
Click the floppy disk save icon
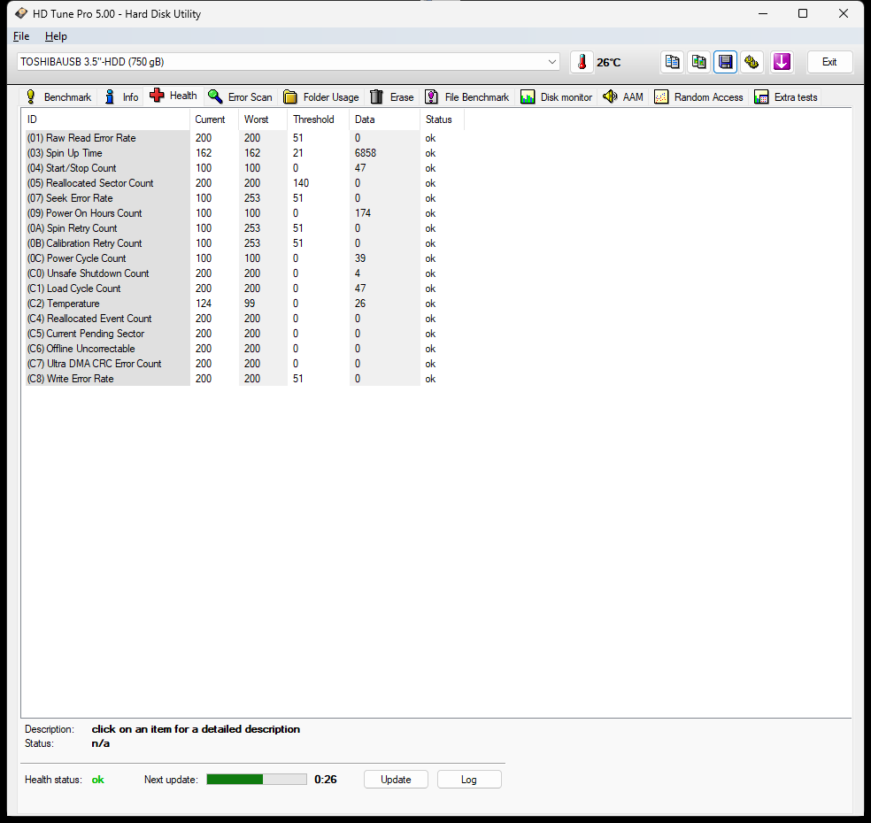tap(726, 62)
